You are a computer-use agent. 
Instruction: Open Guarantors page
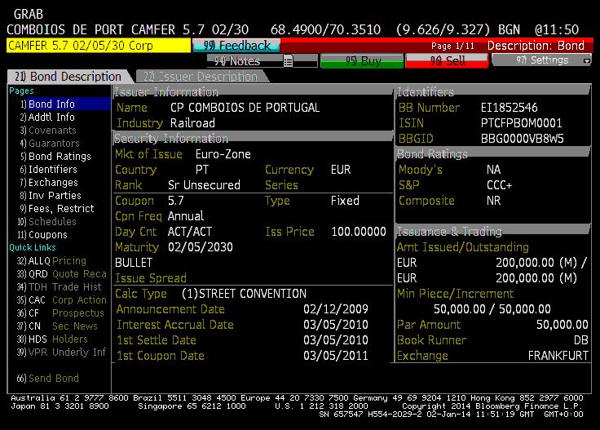click(50, 144)
